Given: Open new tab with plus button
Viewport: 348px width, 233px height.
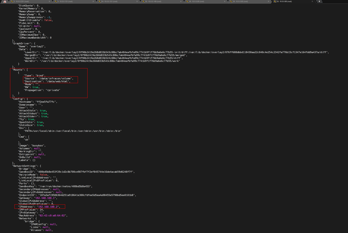Looking at the screenshot, I should coord(319,1).
